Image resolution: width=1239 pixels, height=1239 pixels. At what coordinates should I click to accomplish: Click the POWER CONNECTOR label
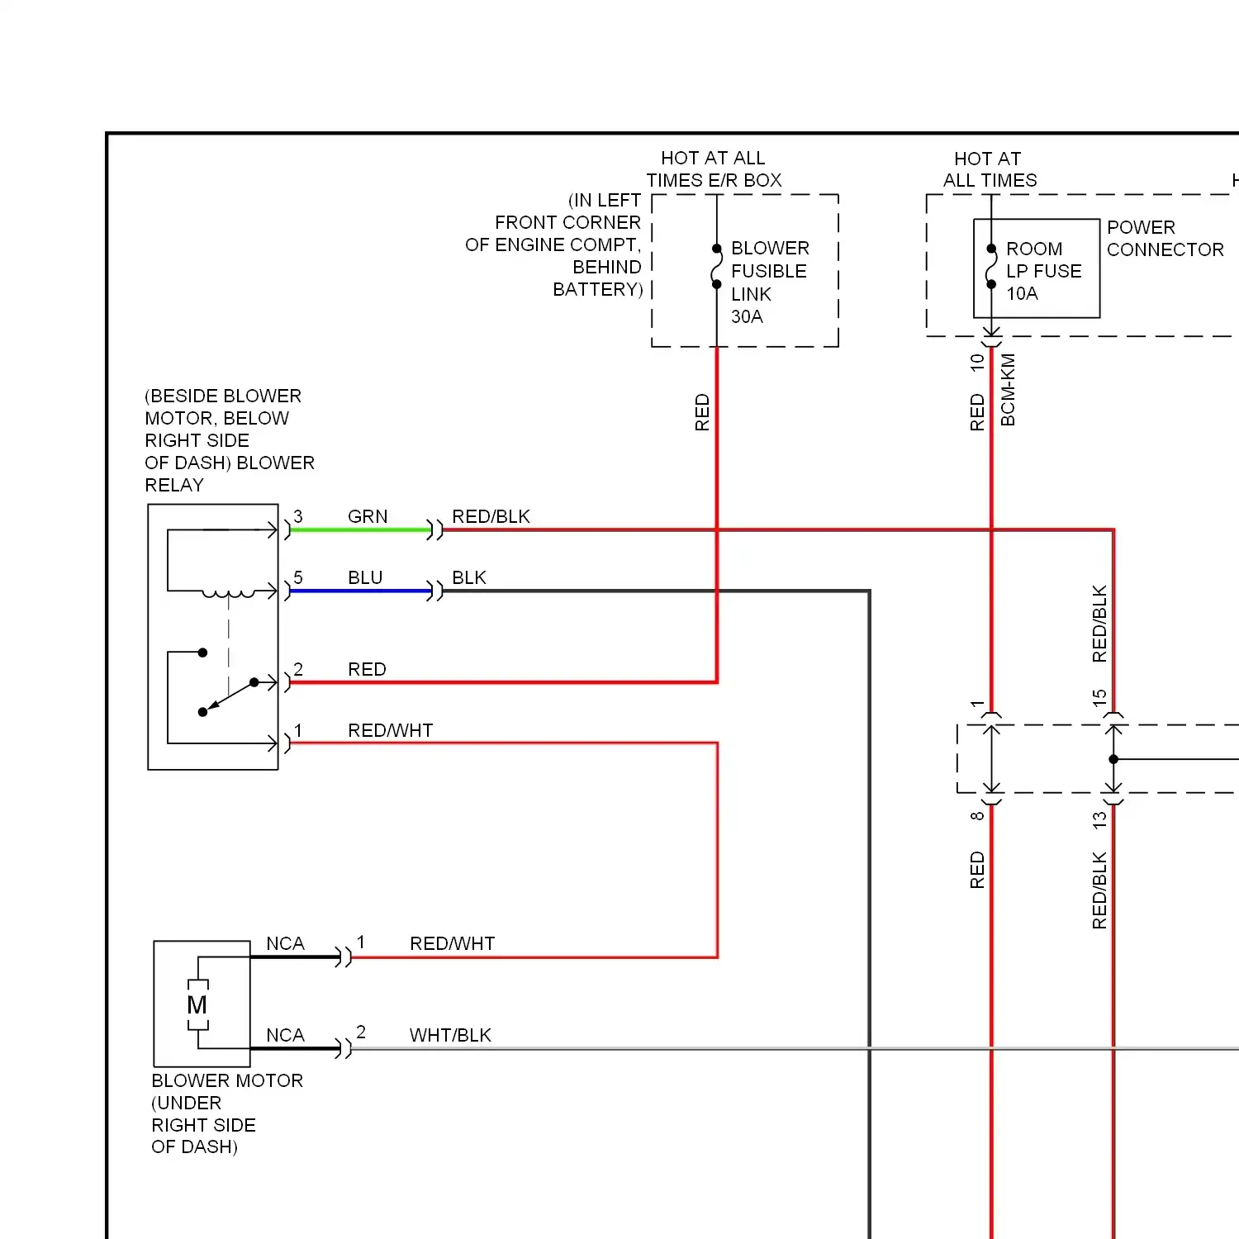pyautogui.click(x=1165, y=239)
